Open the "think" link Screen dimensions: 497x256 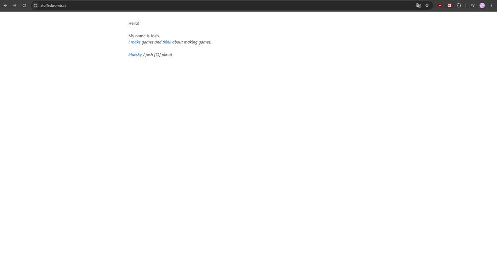click(x=166, y=42)
